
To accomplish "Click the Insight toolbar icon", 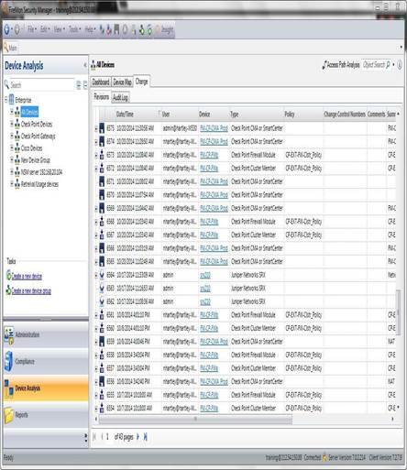I will coord(158,29).
